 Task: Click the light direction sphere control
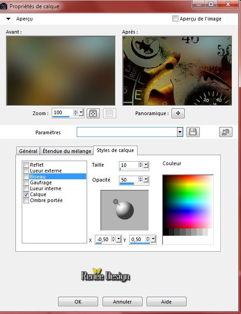point(125,210)
